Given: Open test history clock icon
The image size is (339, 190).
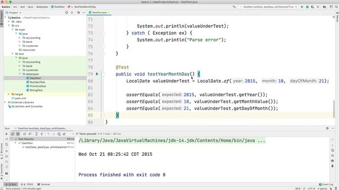Looking at the screenshot, I should pyautogui.click(x=59, y=134).
